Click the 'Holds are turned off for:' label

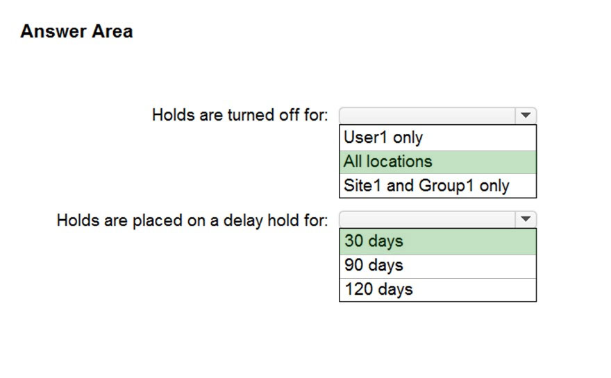240,115
